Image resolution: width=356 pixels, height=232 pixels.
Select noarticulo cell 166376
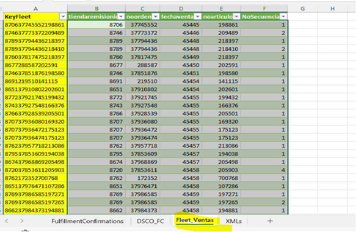pyautogui.click(x=221, y=105)
